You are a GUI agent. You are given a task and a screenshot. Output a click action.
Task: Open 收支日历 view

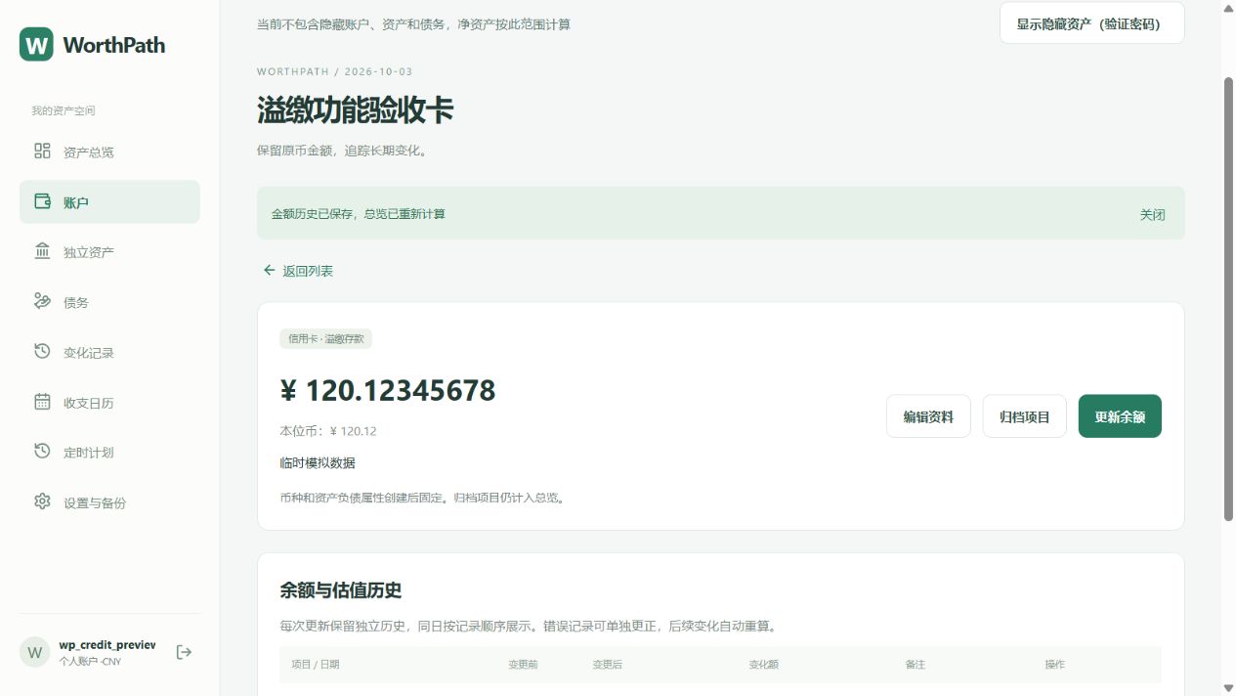(x=109, y=403)
